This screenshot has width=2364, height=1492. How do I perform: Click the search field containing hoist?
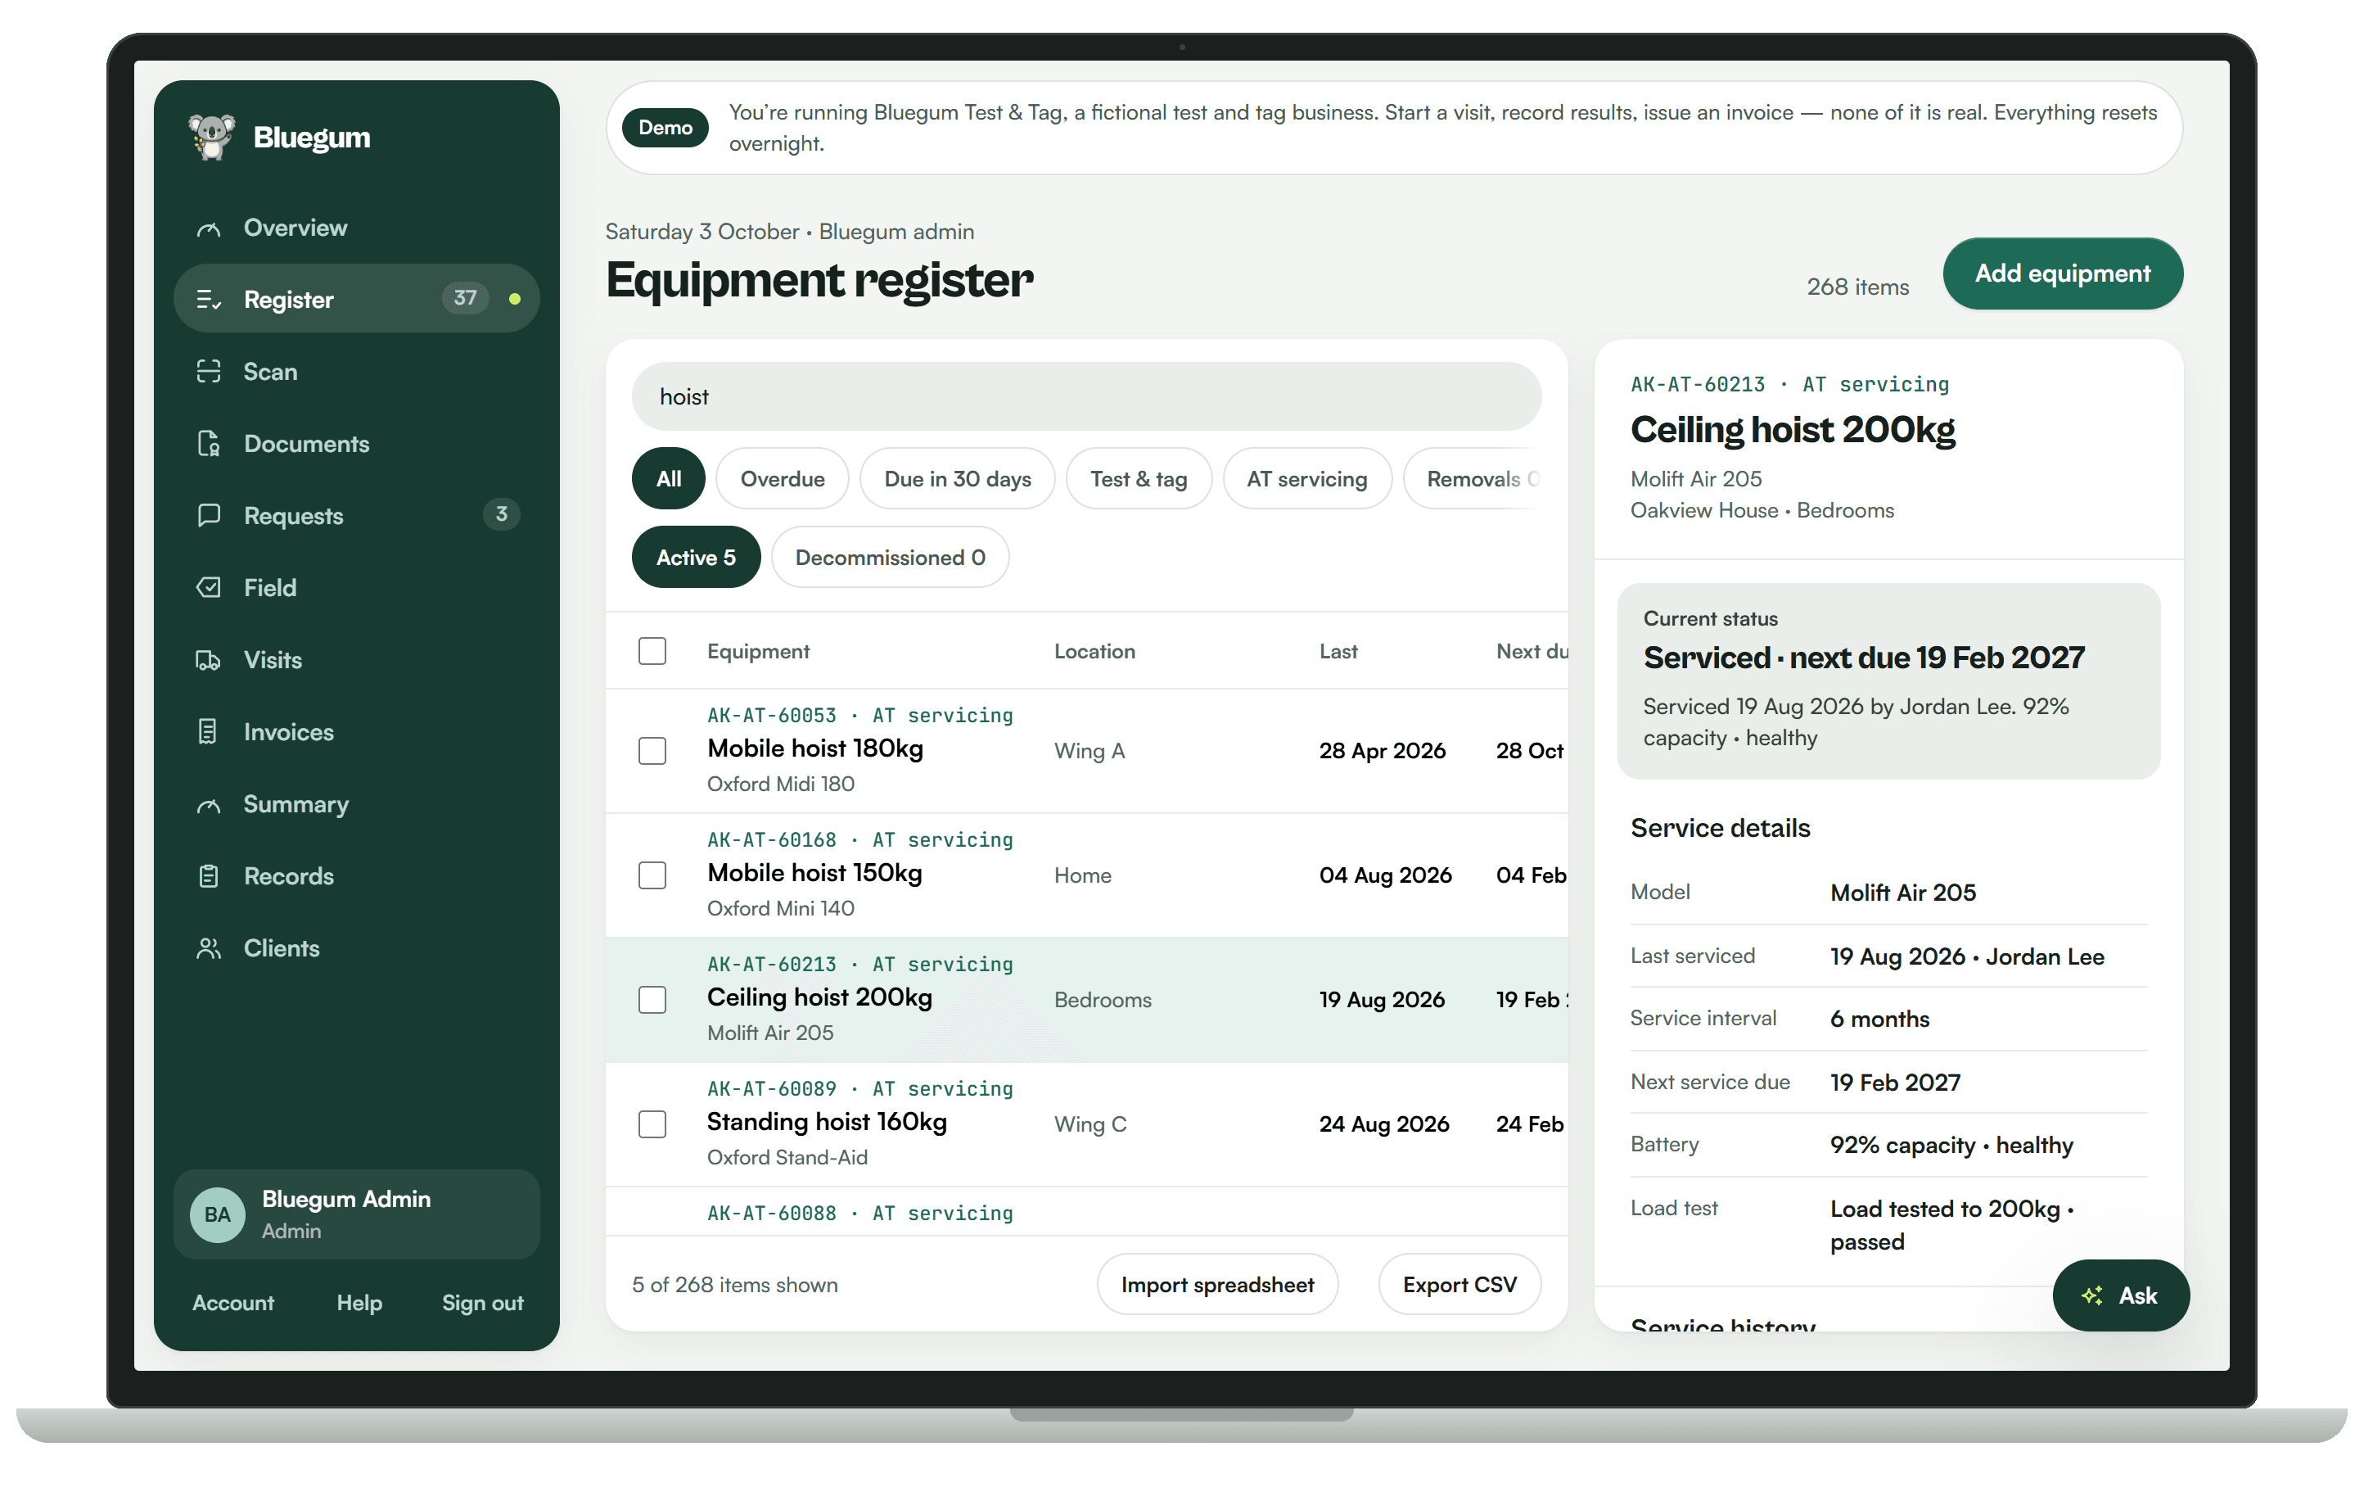(1085, 396)
